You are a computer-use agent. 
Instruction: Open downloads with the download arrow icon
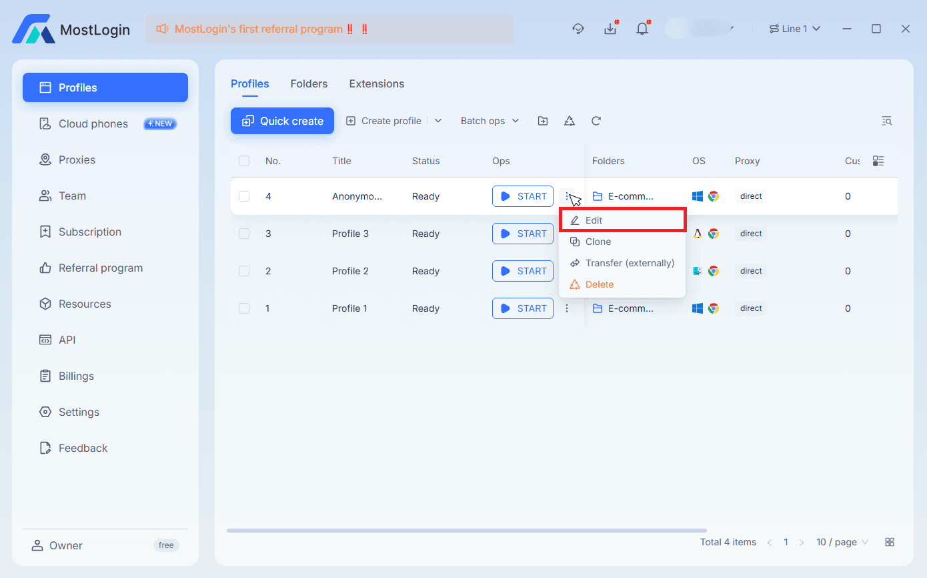click(610, 28)
